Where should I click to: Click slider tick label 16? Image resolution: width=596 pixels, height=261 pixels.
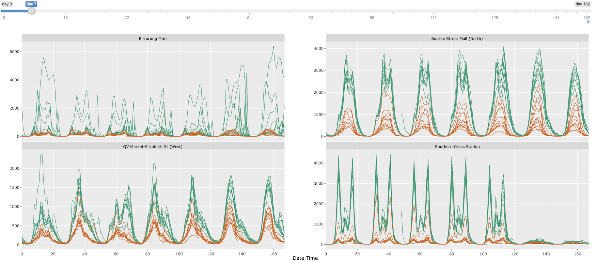pyautogui.click(x=66, y=18)
